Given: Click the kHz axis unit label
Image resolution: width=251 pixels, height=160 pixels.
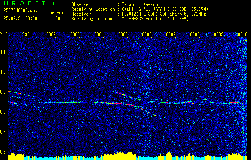Looking at the screenshot, I should coord(4,32).
